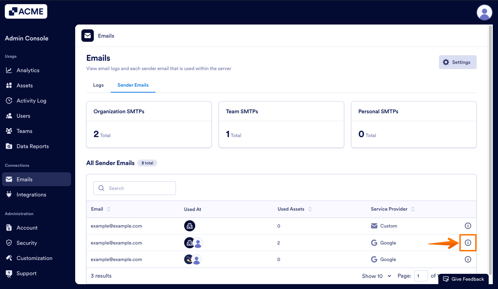Viewport: 498px width, 289px height.
Task: Open the Show 10 results dropdown
Action: coord(376,276)
